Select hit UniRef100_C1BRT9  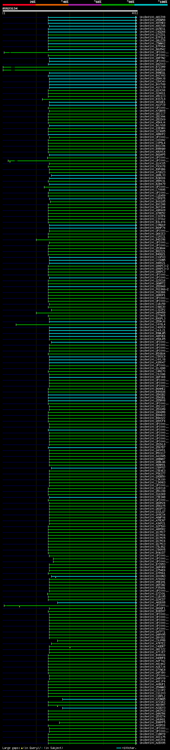click(x=152, y=734)
